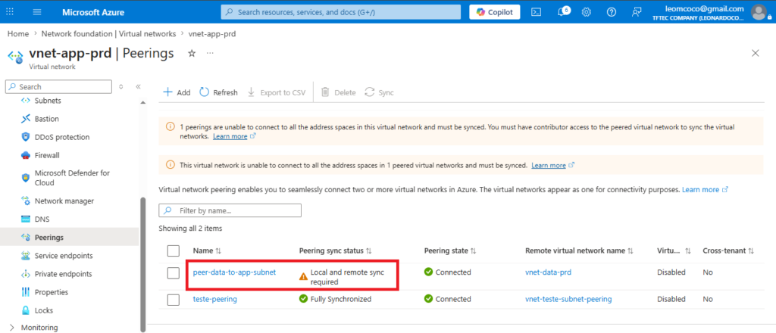The image size is (776, 333).
Task: Click Local and remote sync required status
Action: coord(347,277)
